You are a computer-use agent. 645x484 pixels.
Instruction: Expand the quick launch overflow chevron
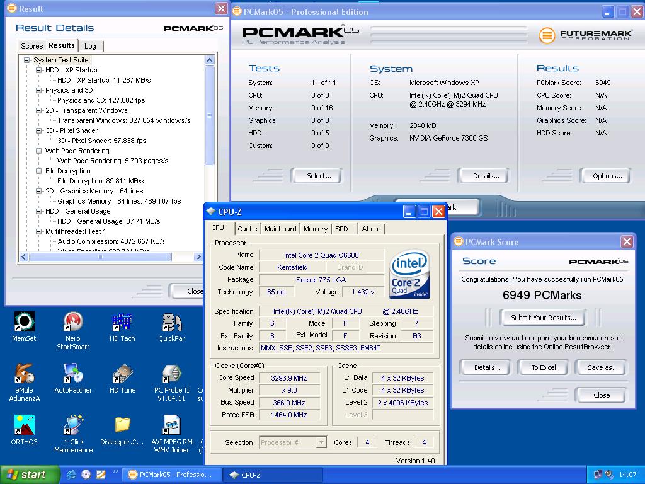(x=116, y=471)
